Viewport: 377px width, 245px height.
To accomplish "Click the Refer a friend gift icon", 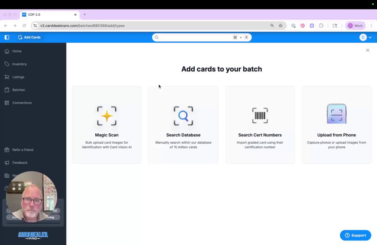I will 7,150.
